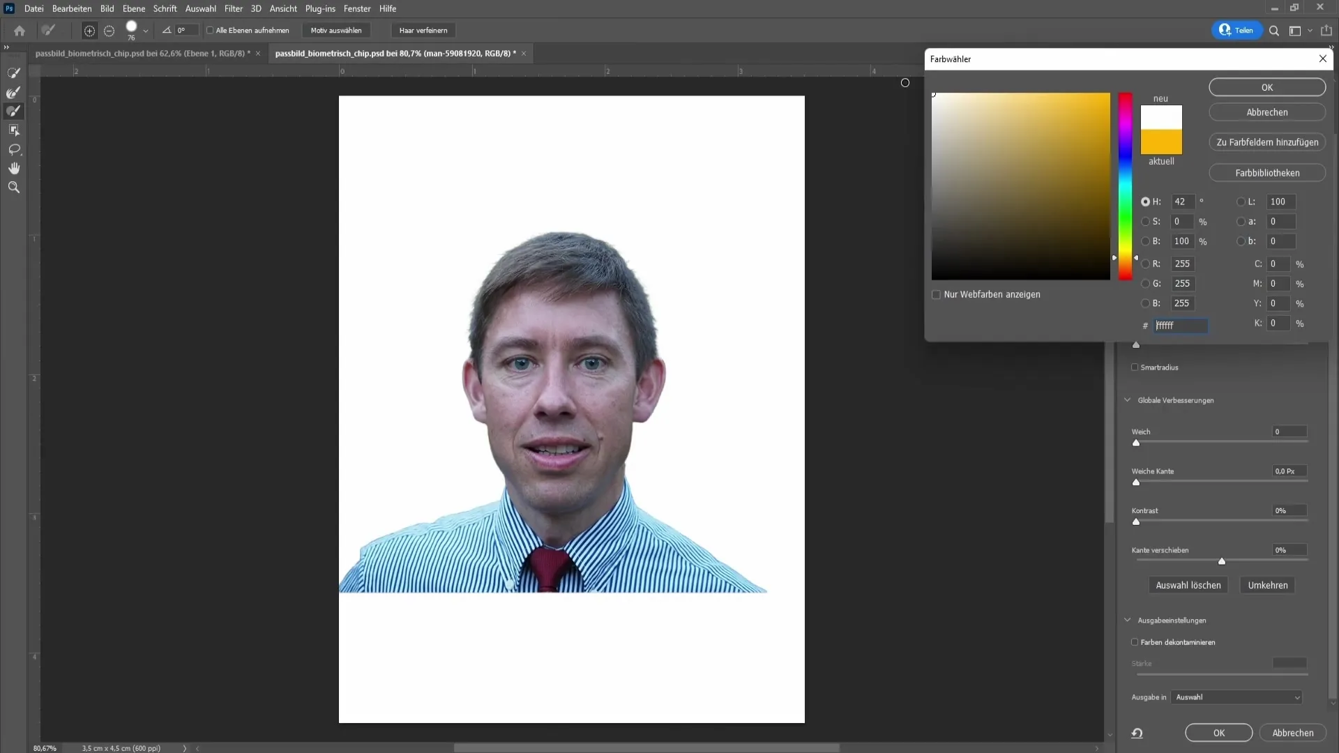Click the brush size preview circle
The width and height of the screenshot is (1339, 753).
(x=131, y=27)
